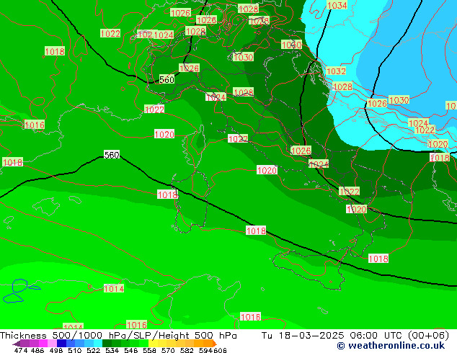Click the 1014 label over North Africa
The image size is (457, 353).
[x=114, y=289]
